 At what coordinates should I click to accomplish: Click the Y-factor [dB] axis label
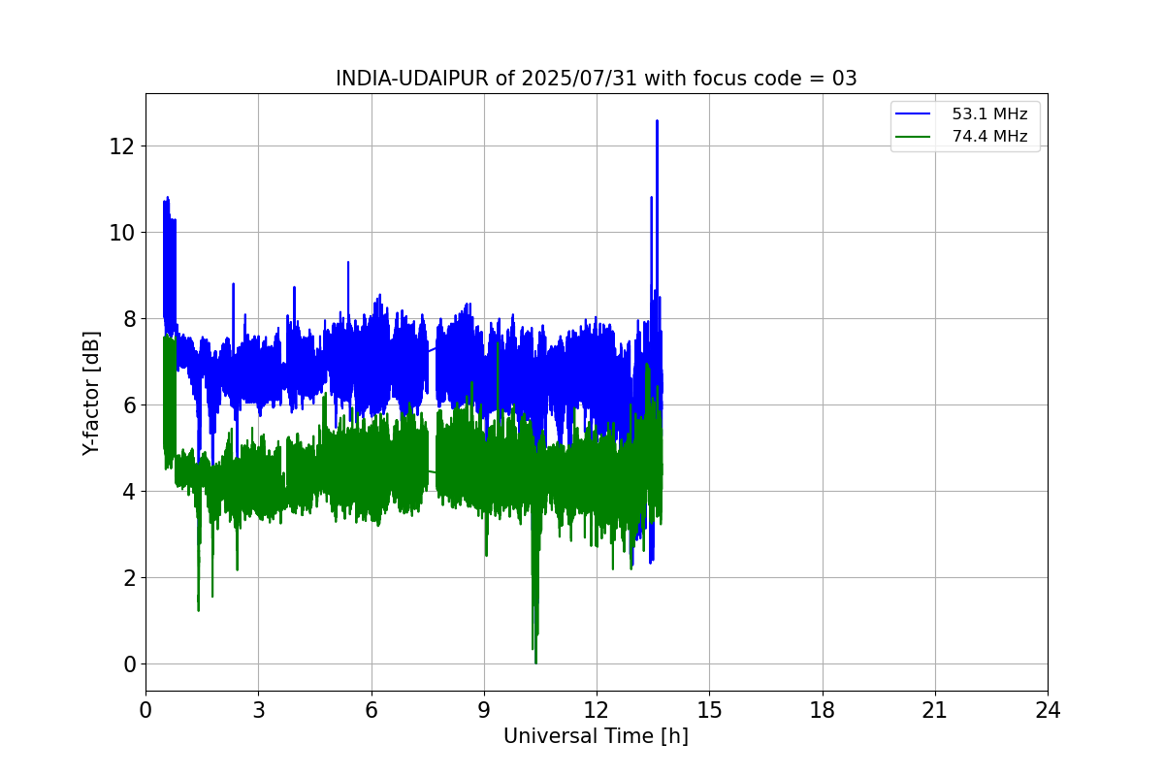pos(91,393)
